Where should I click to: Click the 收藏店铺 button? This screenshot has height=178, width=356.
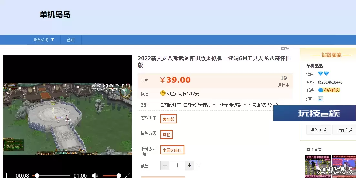pos(344,130)
